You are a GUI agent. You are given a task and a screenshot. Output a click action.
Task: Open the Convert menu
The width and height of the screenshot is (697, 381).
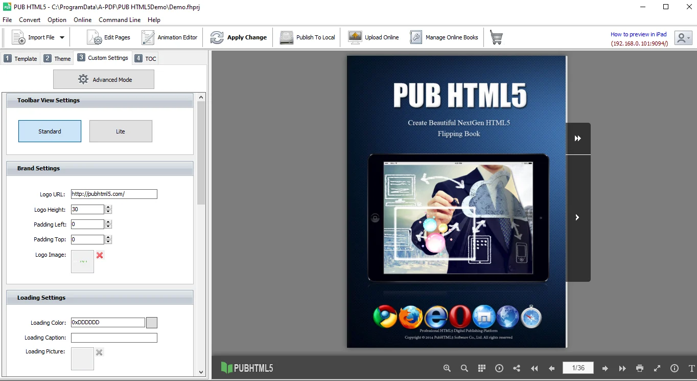pyautogui.click(x=30, y=20)
